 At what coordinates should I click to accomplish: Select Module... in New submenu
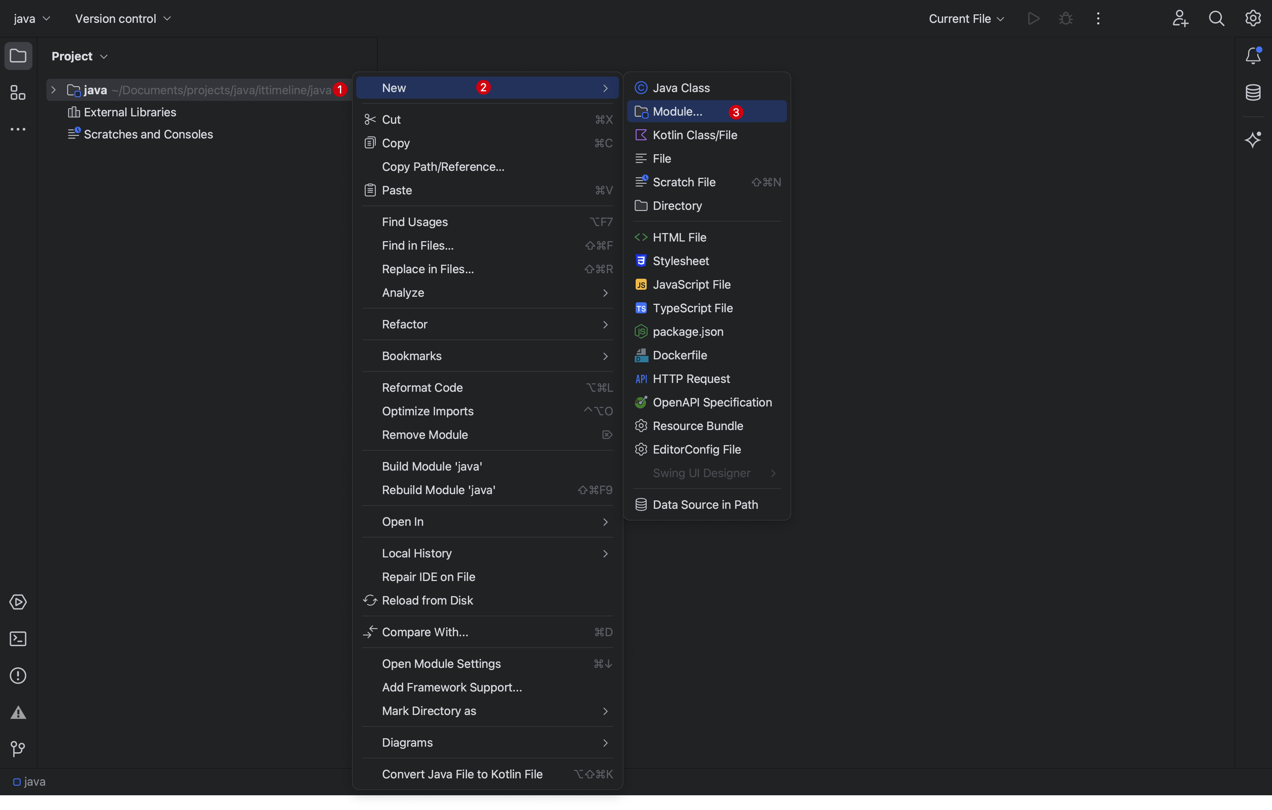(707, 112)
